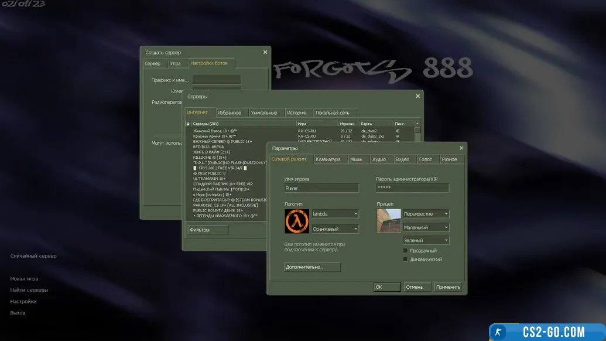This screenshot has height=341, width=606.
Task: Enable the Прозрачный crosshair checkbox
Action: (405, 251)
